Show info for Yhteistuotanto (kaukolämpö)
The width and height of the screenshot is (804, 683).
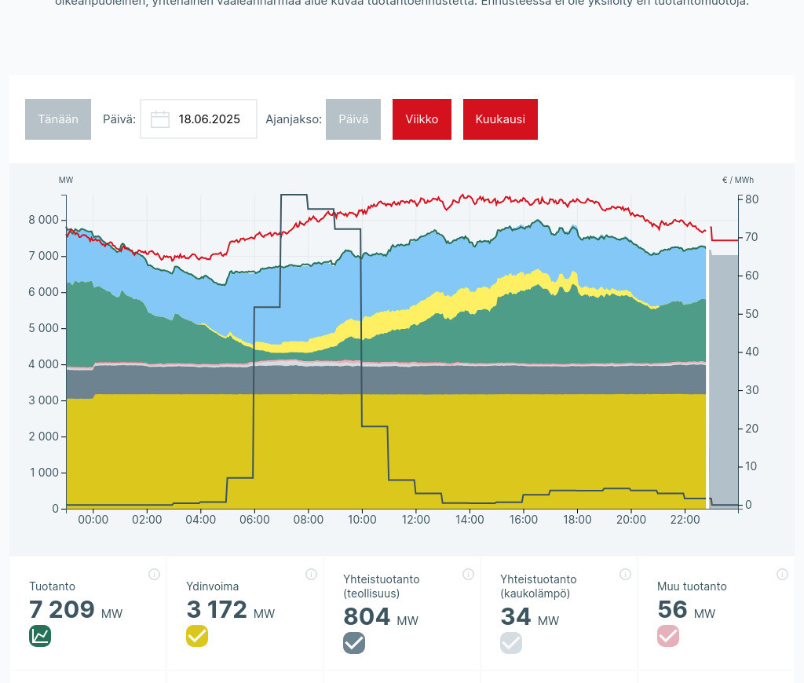pos(625,574)
